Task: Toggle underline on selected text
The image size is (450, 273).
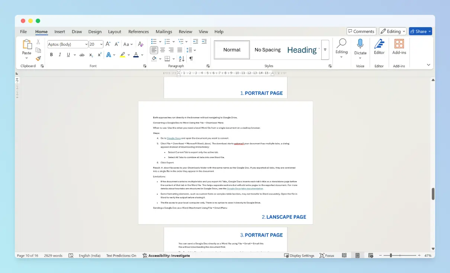Action: pyautogui.click(x=69, y=55)
